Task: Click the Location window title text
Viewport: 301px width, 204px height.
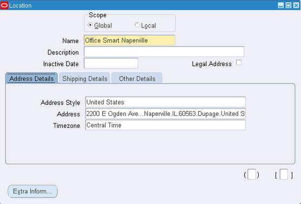Action: click(21, 5)
